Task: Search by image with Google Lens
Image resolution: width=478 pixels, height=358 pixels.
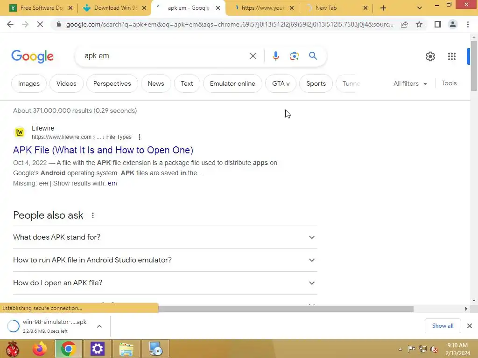Action: [294, 56]
